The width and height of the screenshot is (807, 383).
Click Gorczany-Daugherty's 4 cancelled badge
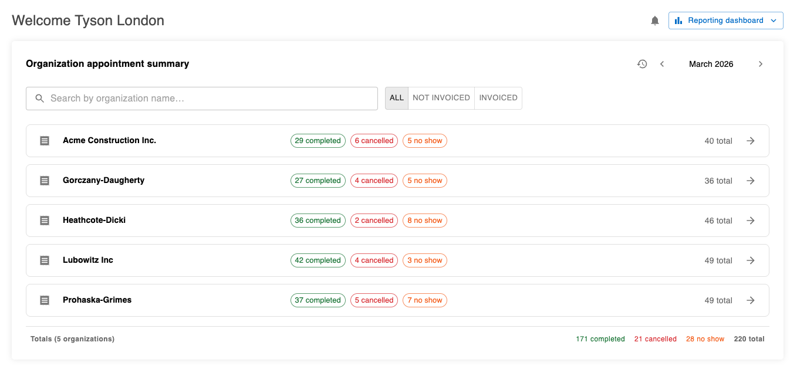tap(374, 181)
